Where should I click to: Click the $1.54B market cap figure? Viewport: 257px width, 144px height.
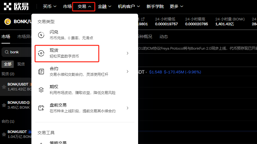pos(155,72)
